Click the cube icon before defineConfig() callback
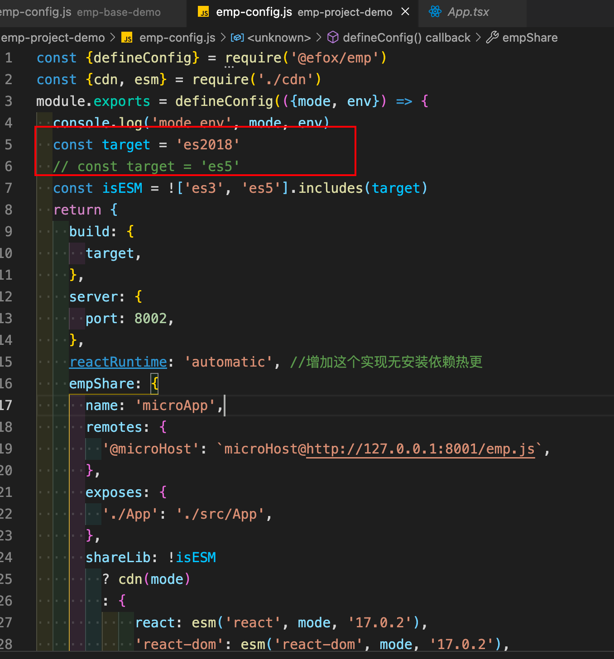Image resolution: width=614 pixels, height=659 pixels. tap(333, 38)
